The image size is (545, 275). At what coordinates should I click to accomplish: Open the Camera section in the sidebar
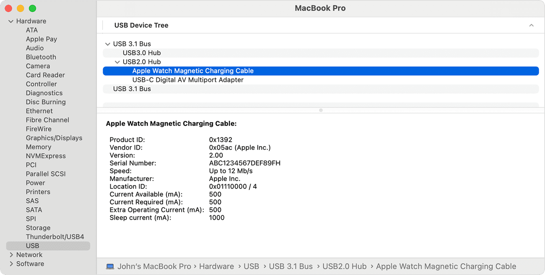point(38,66)
